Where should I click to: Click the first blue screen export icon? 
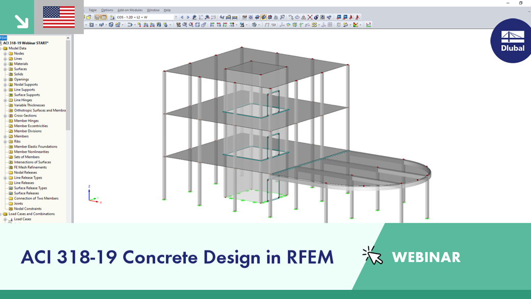pos(339,17)
